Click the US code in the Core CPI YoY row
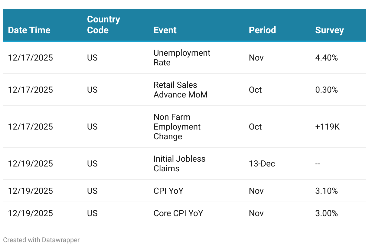Image resolution: width=369 pixels, height=247 pixels. click(x=92, y=213)
